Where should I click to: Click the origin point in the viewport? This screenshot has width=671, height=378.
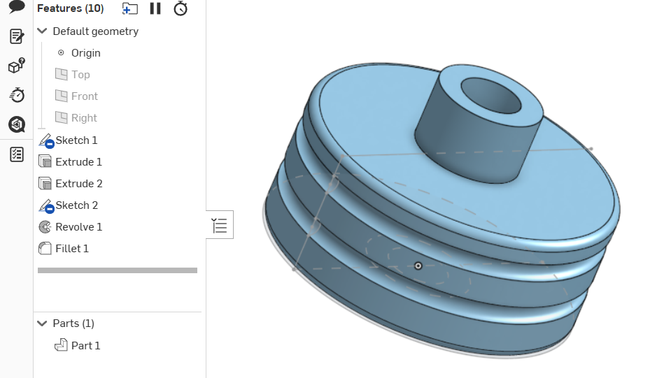[x=418, y=266]
